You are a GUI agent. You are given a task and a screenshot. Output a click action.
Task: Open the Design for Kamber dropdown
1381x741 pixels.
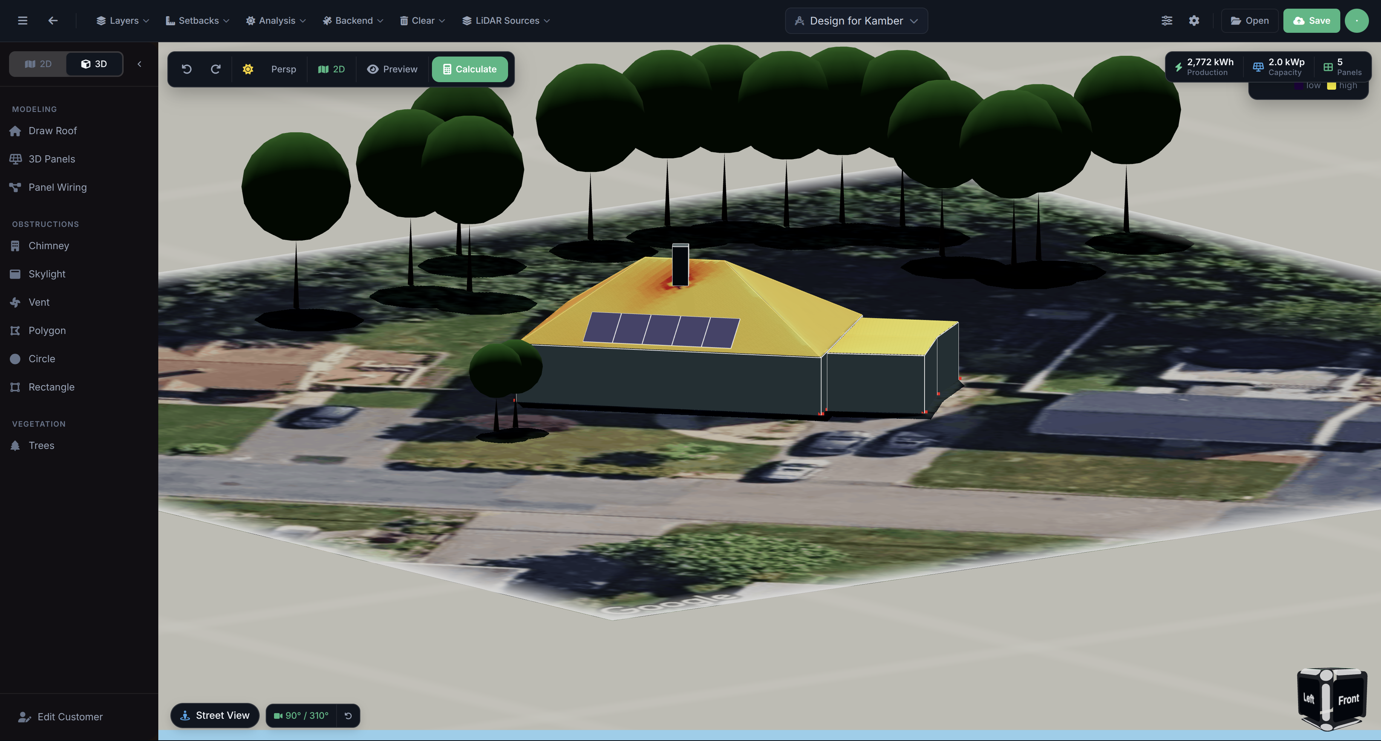click(856, 21)
